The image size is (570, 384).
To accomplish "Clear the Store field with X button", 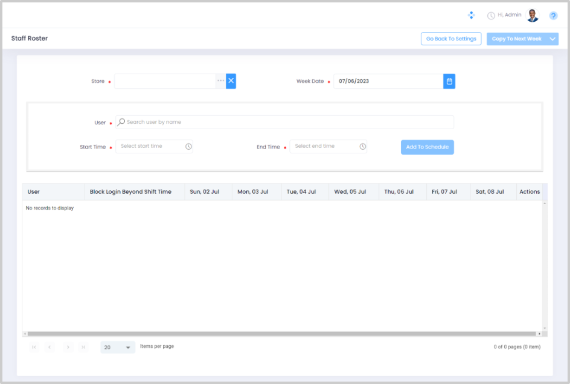I will pos(231,81).
